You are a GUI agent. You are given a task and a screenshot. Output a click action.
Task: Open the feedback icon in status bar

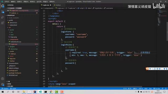(162, 89)
